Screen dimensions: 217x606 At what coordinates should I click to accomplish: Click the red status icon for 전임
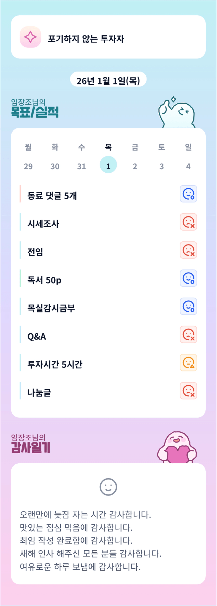[188, 250]
